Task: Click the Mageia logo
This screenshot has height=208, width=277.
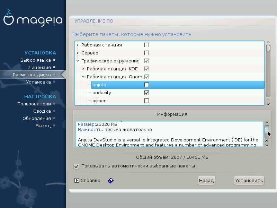Action: pos(33,18)
